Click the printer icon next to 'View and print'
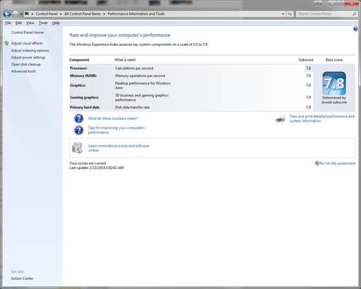Screen dimensions: 361x289 pyautogui.click(x=281, y=119)
